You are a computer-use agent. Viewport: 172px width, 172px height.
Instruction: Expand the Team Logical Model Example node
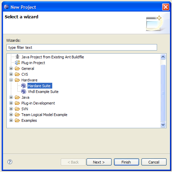point(11,115)
